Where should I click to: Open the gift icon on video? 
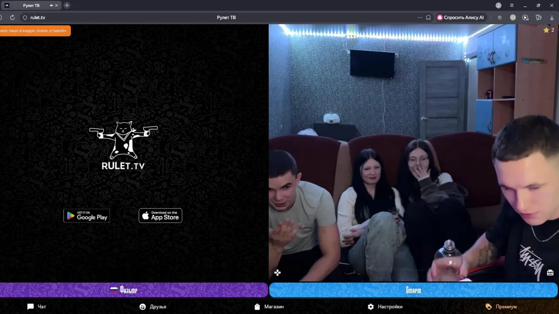pos(550,273)
